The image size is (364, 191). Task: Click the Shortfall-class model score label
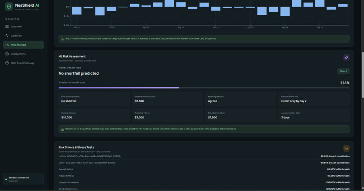(x=72, y=82)
